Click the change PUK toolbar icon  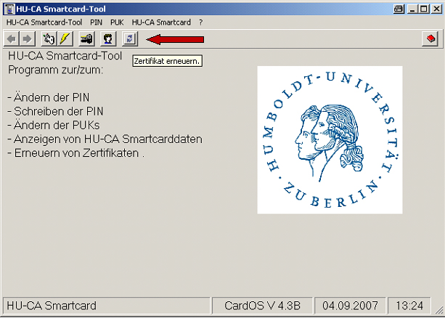(86, 38)
